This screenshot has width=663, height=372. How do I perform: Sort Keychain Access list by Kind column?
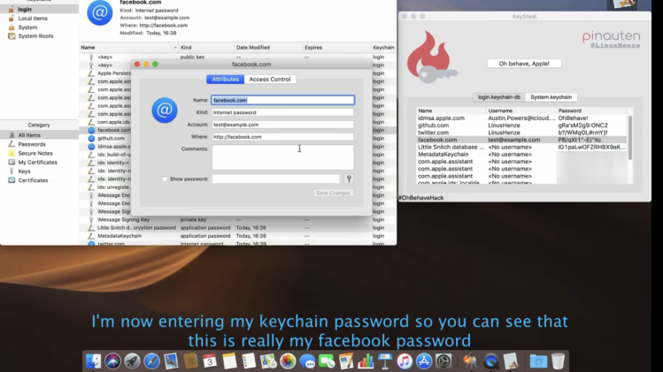point(206,48)
